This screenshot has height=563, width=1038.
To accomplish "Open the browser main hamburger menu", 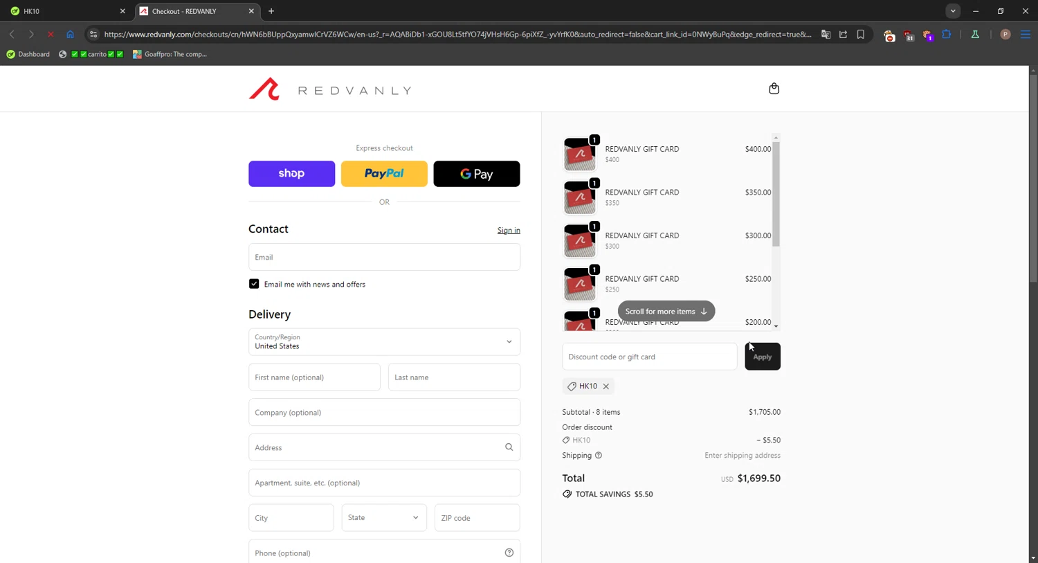I will 1026,34.
